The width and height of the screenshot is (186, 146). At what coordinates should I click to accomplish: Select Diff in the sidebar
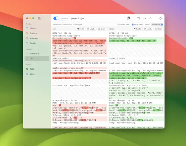point(37,58)
